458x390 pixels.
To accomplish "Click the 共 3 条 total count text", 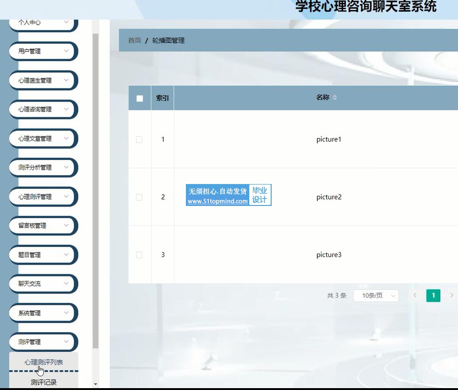I will tap(337, 295).
